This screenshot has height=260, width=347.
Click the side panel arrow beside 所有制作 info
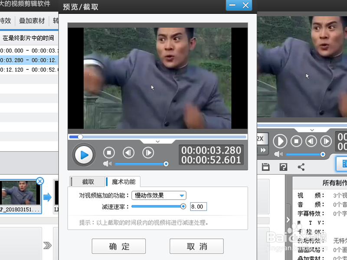pos(288,220)
